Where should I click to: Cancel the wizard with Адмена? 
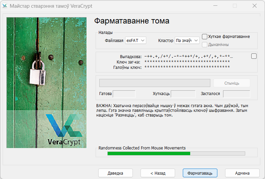(242, 173)
